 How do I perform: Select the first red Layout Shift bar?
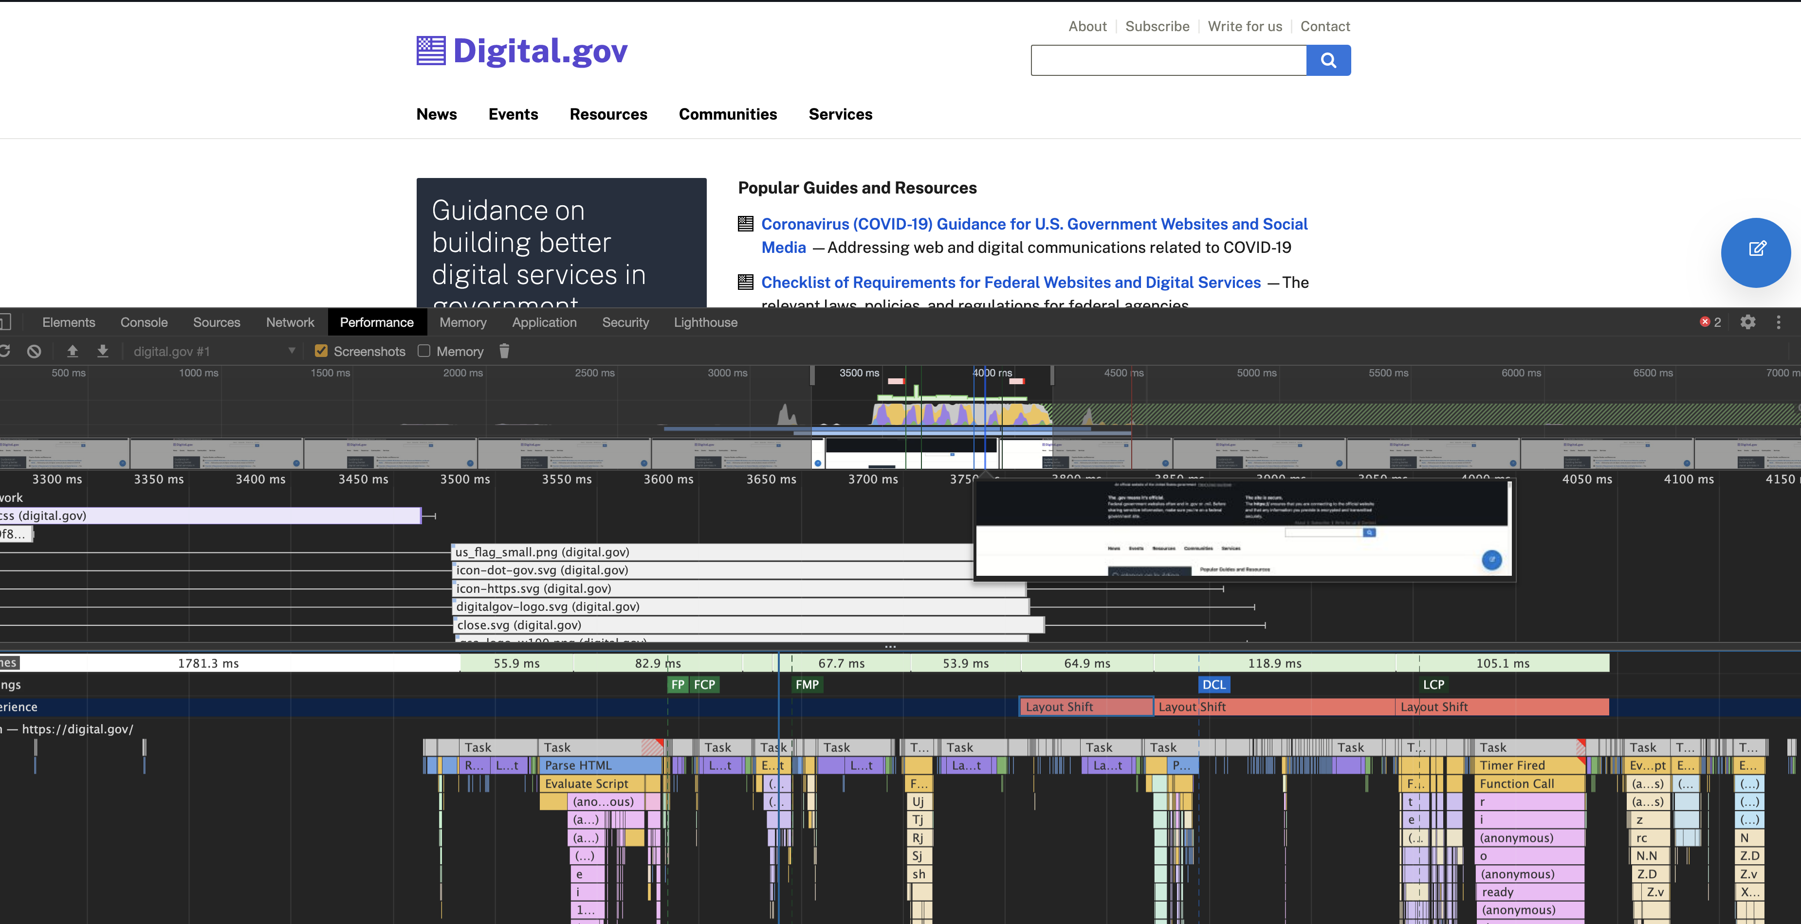pyautogui.click(x=1085, y=706)
